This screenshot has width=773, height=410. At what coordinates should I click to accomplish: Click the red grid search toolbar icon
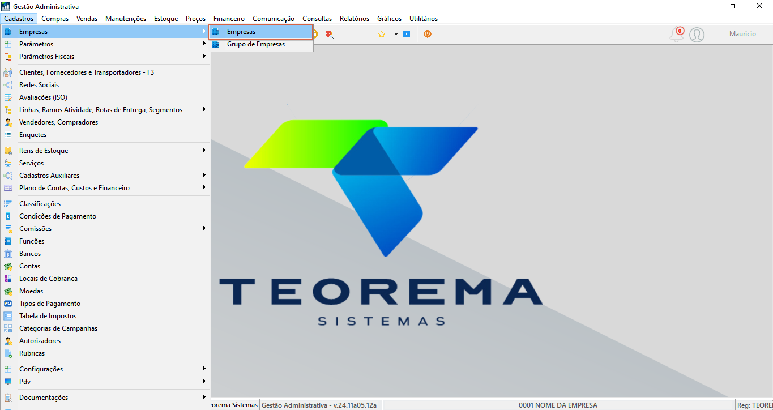coord(329,34)
